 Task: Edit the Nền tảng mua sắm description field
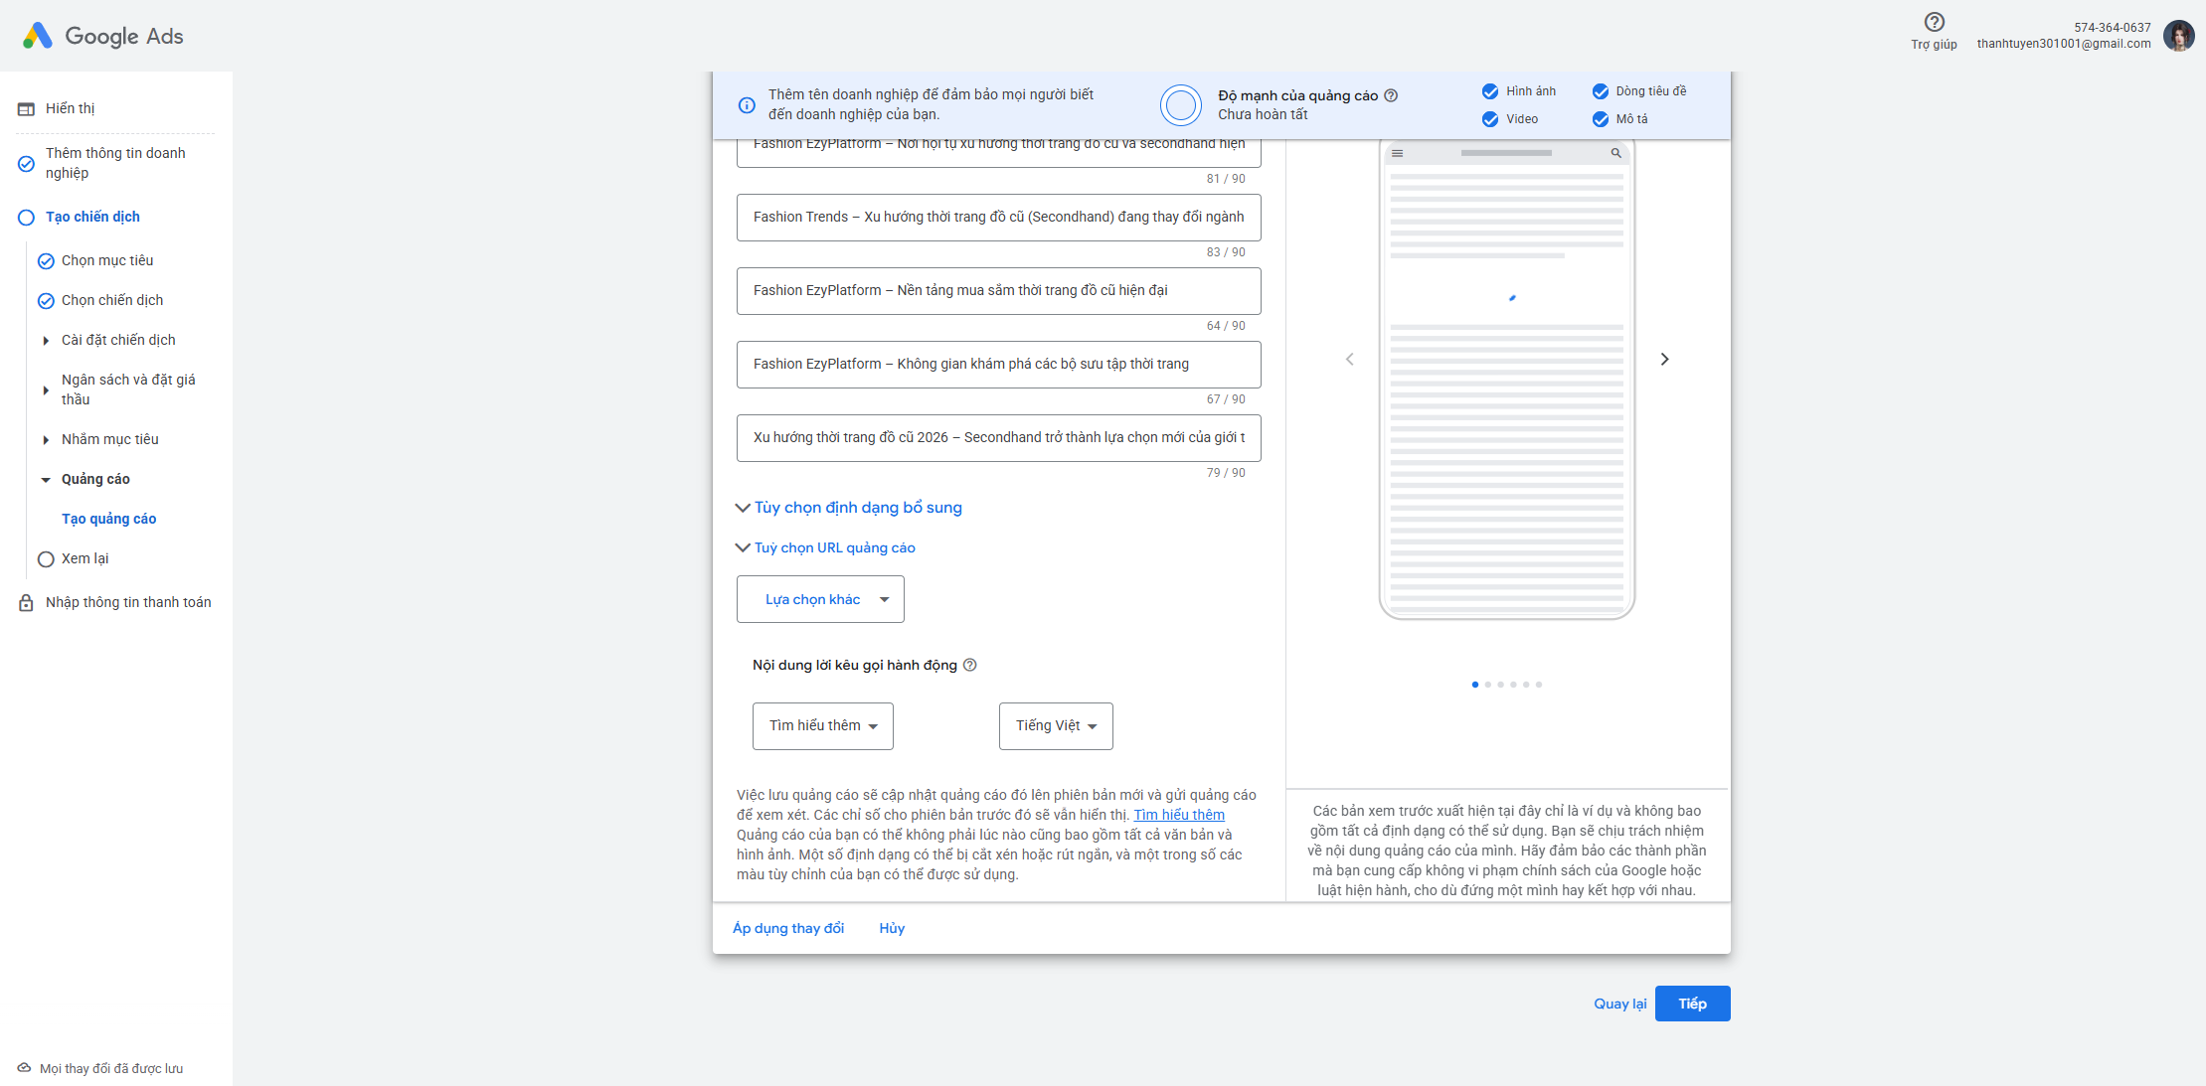click(x=999, y=291)
